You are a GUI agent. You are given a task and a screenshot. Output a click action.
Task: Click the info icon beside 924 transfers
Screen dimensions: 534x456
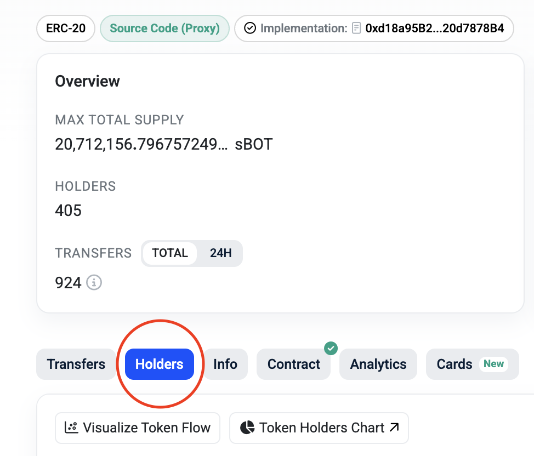(x=94, y=283)
